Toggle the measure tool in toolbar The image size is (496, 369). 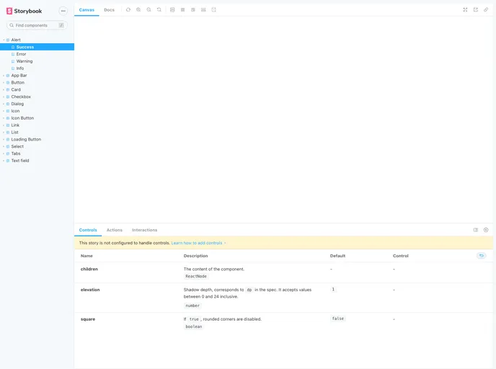[203, 10]
